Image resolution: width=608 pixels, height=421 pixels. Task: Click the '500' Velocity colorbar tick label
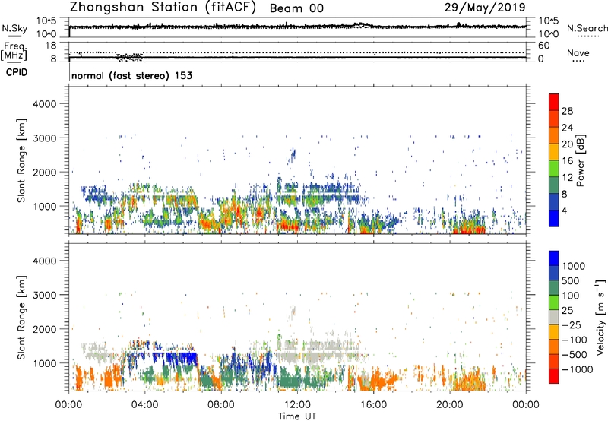point(571,281)
